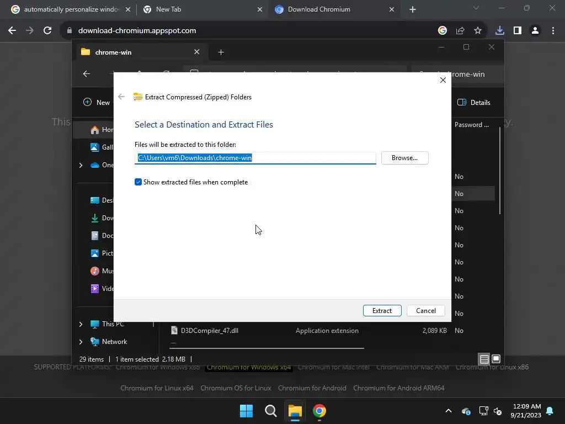Image resolution: width=565 pixels, height=424 pixels.
Task: Toggle the browser side panel
Action: coord(518,31)
